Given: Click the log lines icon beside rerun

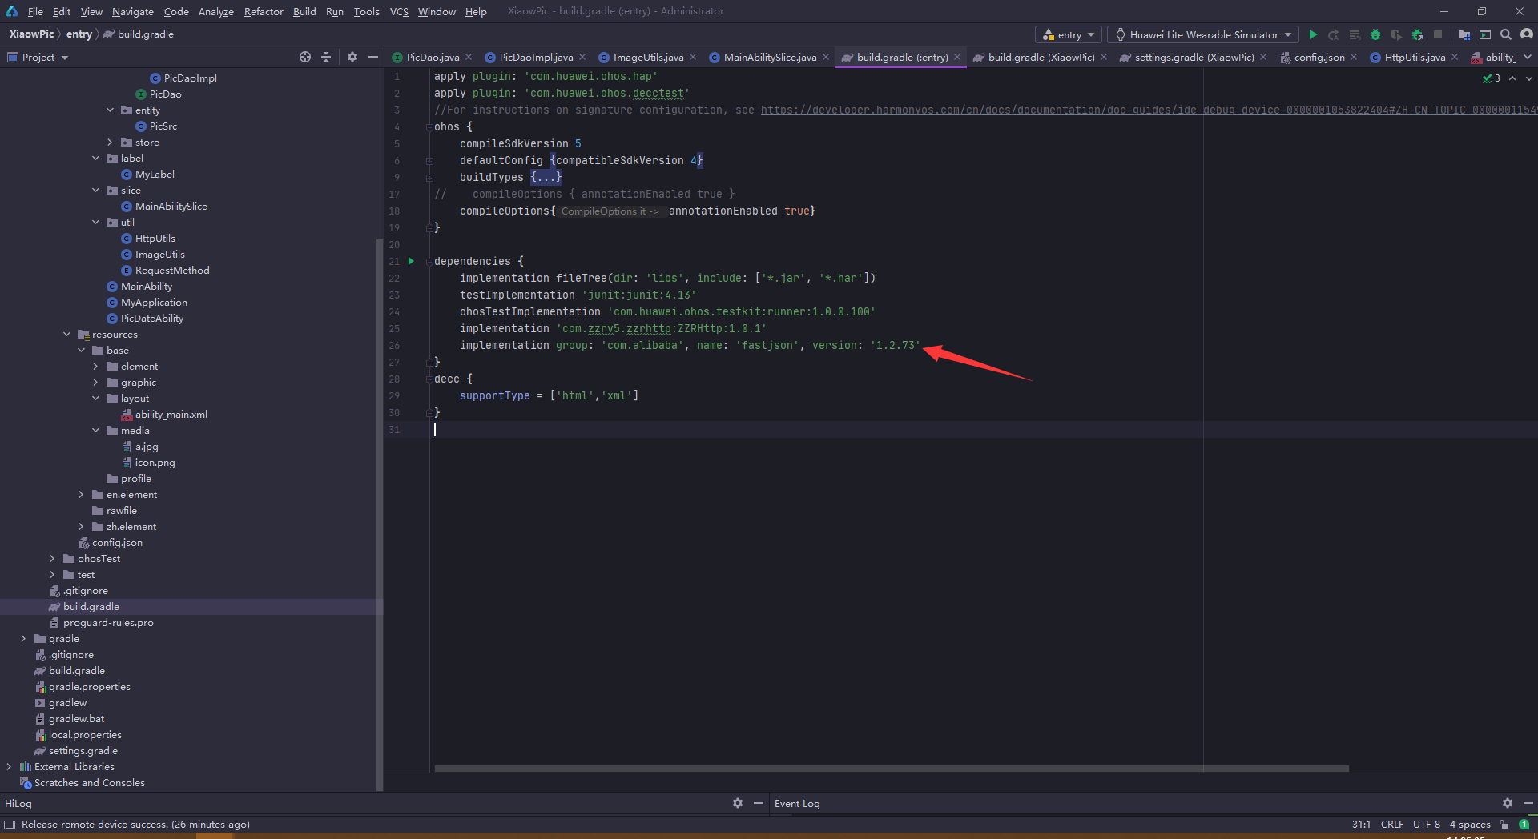Looking at the screenshot, I should (x=1355, y=34).
